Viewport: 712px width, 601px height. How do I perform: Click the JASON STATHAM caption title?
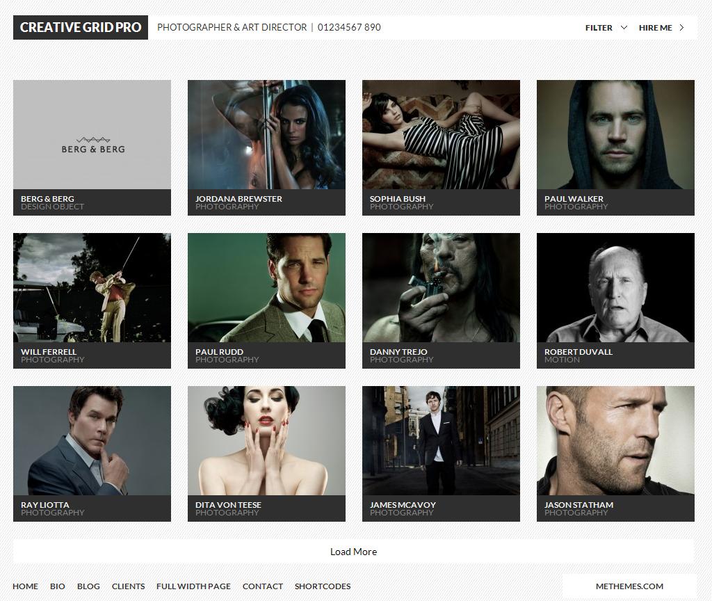[578, 505]
